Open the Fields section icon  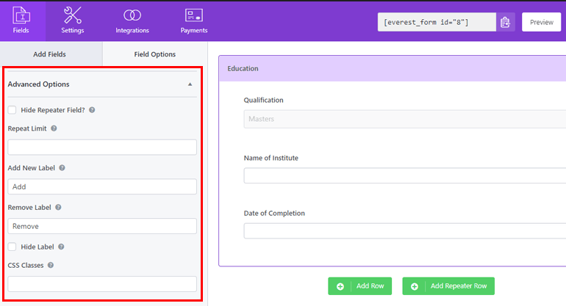point(21,15)
